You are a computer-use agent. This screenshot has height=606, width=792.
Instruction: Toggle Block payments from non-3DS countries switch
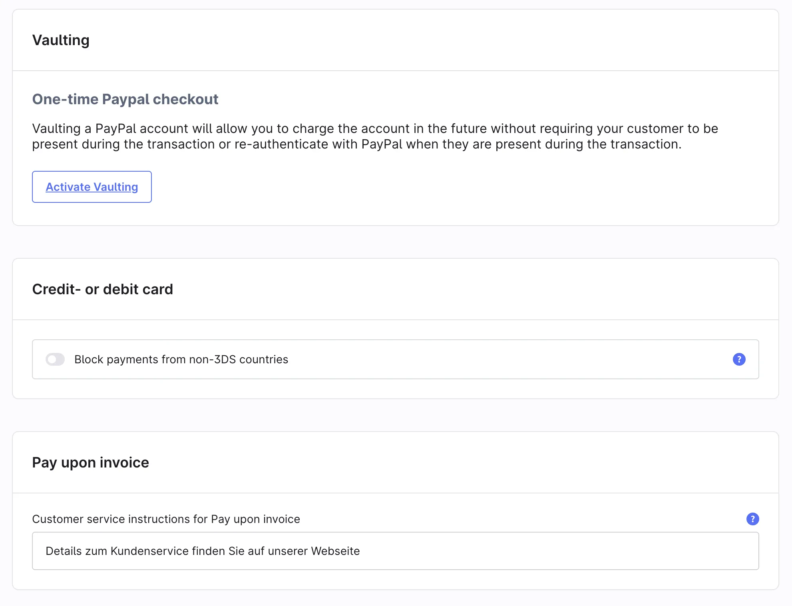(55, 359)
